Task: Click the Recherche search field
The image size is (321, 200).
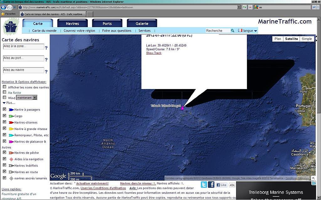Action: (218, 31)
